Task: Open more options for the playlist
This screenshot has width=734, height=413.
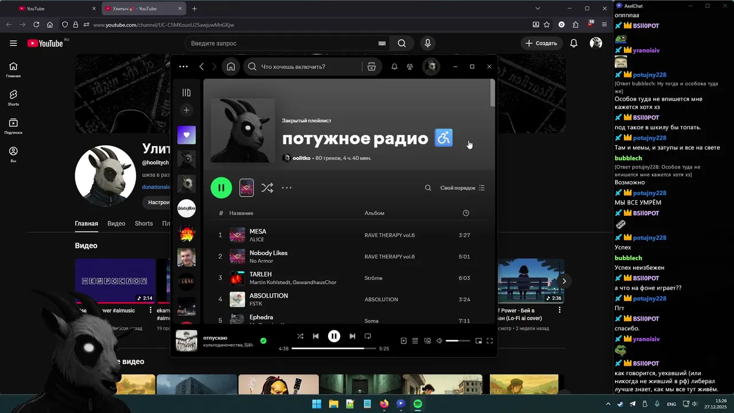Action: (x=287, y=188)
